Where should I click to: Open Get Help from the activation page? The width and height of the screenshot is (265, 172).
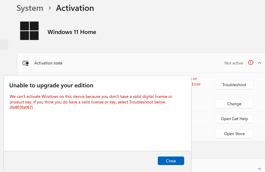(x=234, y=119)
